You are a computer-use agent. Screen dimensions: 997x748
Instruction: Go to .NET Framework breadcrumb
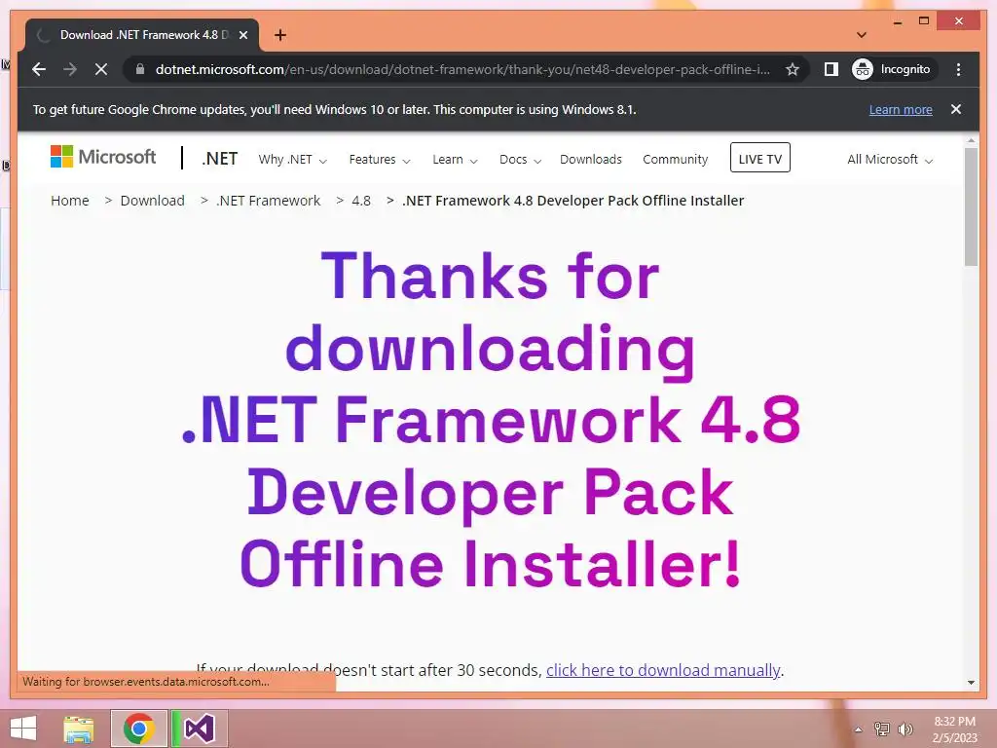click(x=269, y=201)
